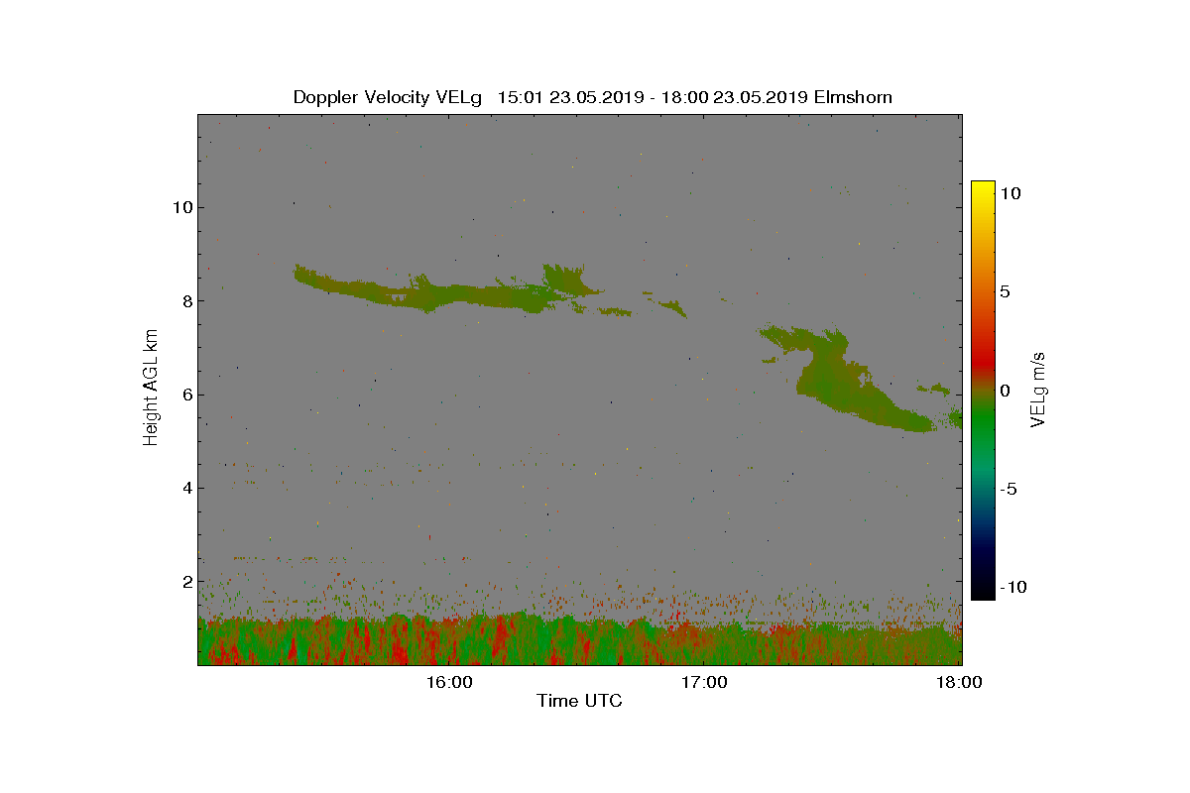Click the red-green boundary layer below 1 km
1190x793 pixels.
pos(580,641)
